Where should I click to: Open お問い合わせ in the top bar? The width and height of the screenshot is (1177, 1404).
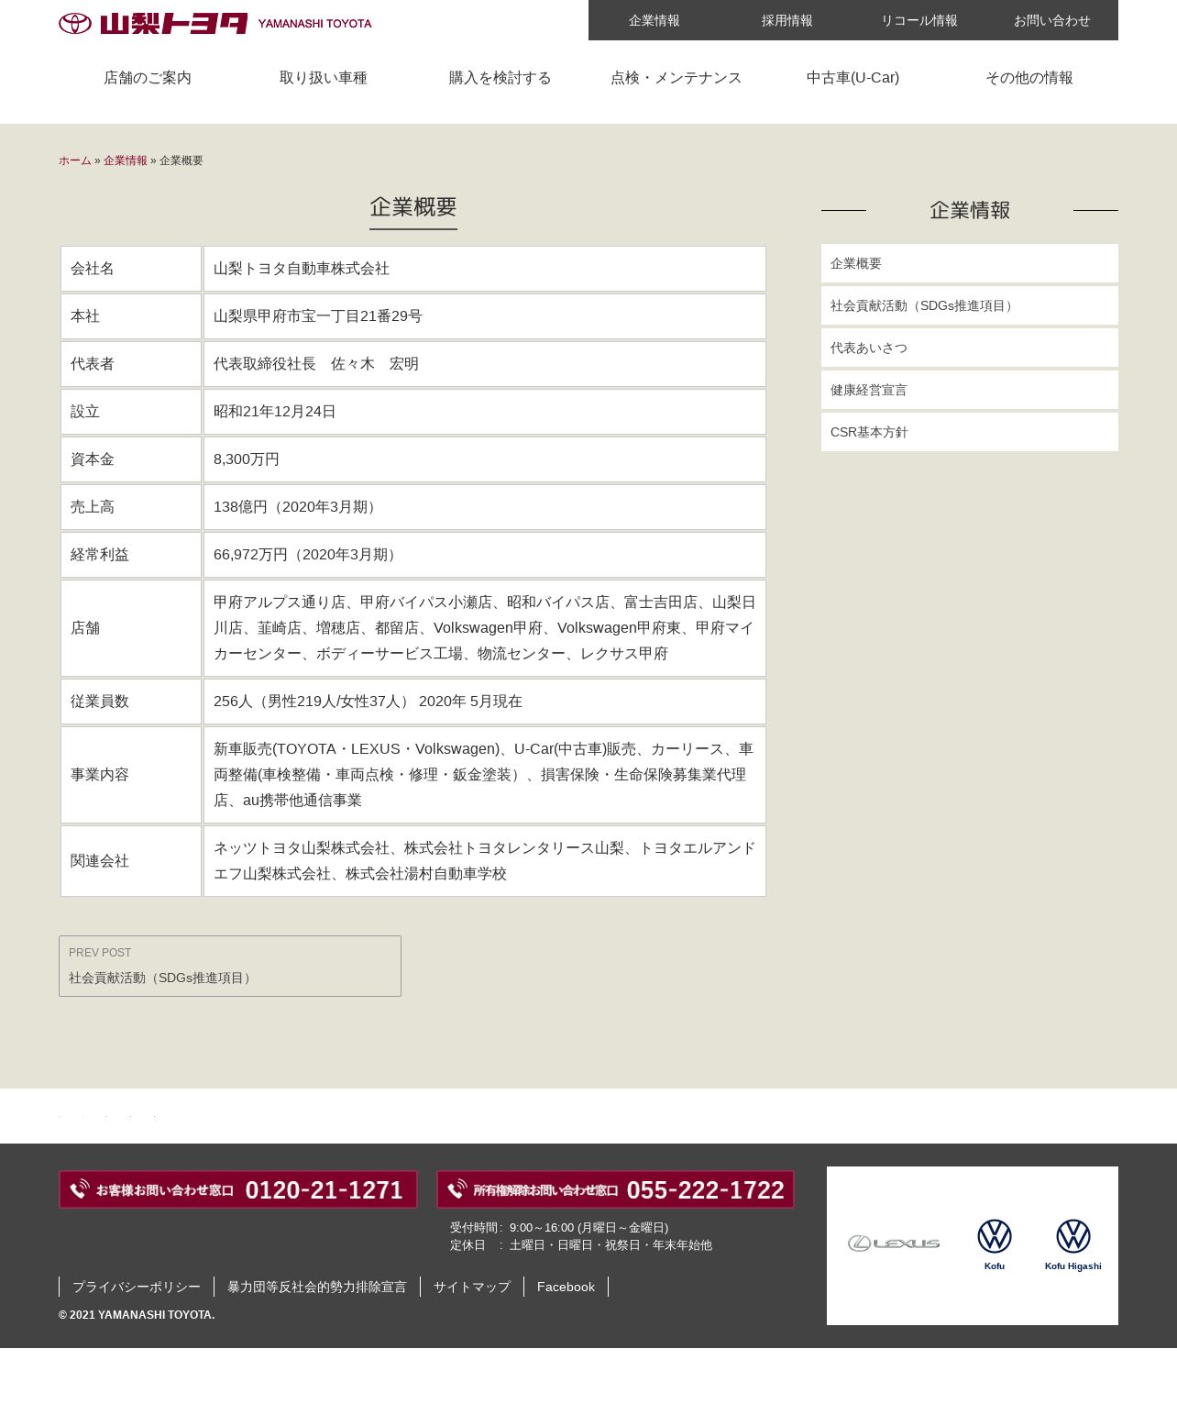[x=1052, y=20]
